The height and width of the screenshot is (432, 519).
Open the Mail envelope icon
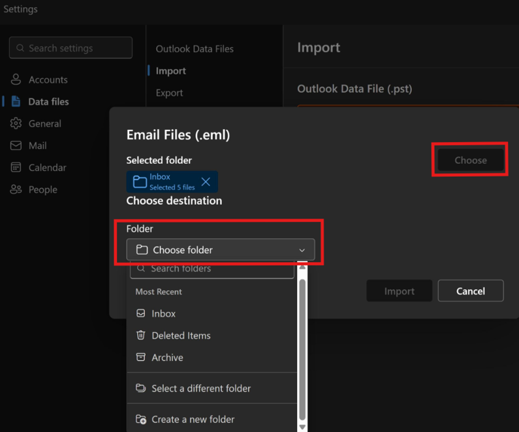[x=16, y=146]
